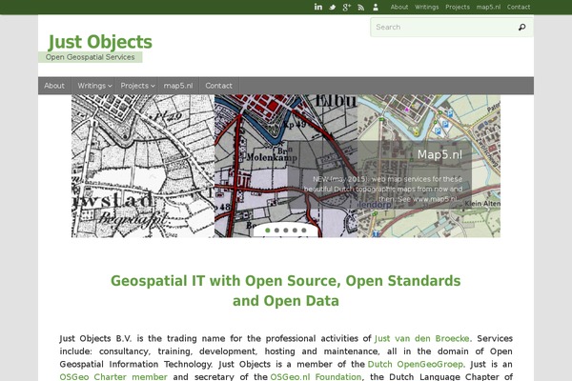The image size is (572, 381).
Task: Show the second slide using slider dot
Action: [x=276, y=230]
